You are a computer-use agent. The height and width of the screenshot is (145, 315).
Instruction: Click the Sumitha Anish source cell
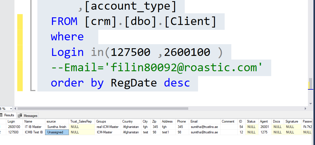pos(57,127)
